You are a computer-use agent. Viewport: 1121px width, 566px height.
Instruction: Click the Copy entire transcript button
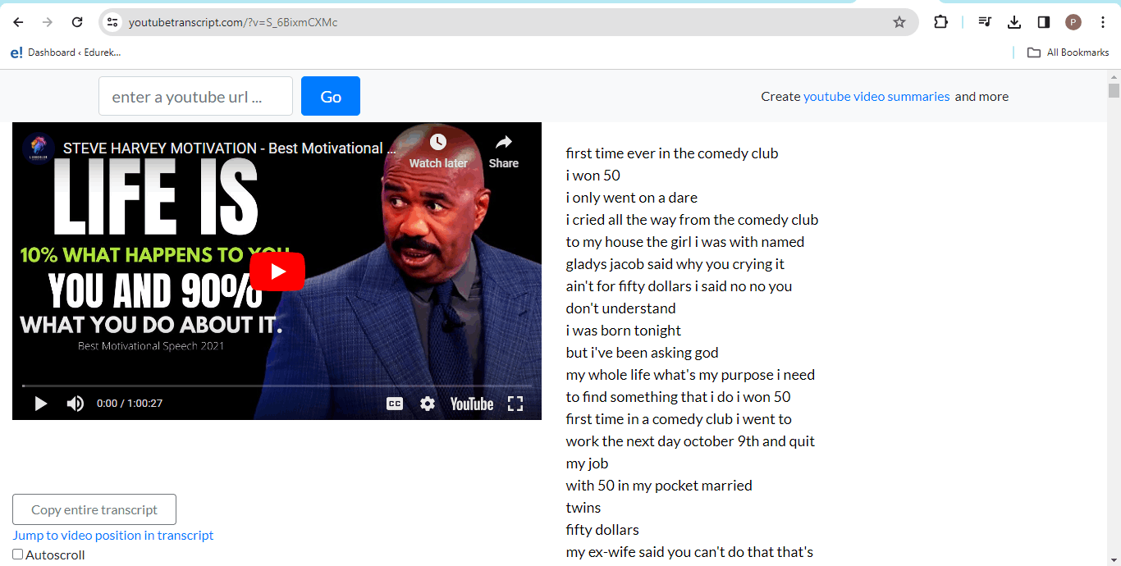pos(94,509)
